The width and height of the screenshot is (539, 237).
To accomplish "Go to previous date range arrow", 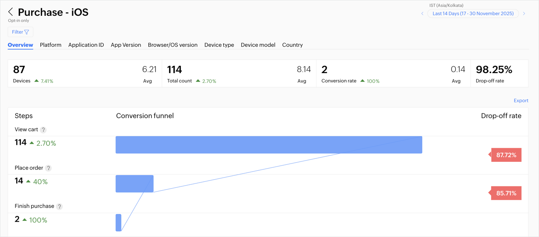I will [422, 14].
